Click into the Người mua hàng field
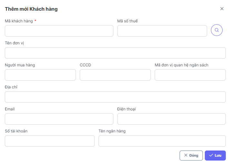230x168 pixels. tap(40, 75)
